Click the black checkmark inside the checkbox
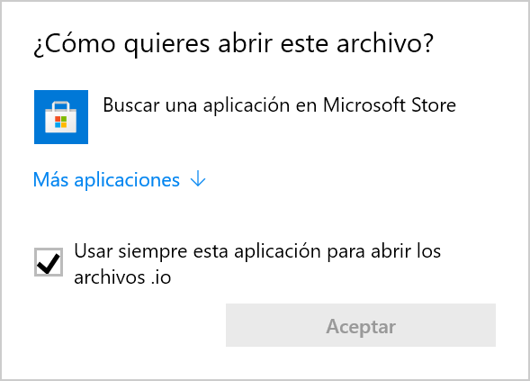530x381 pixels. (49, 263)
